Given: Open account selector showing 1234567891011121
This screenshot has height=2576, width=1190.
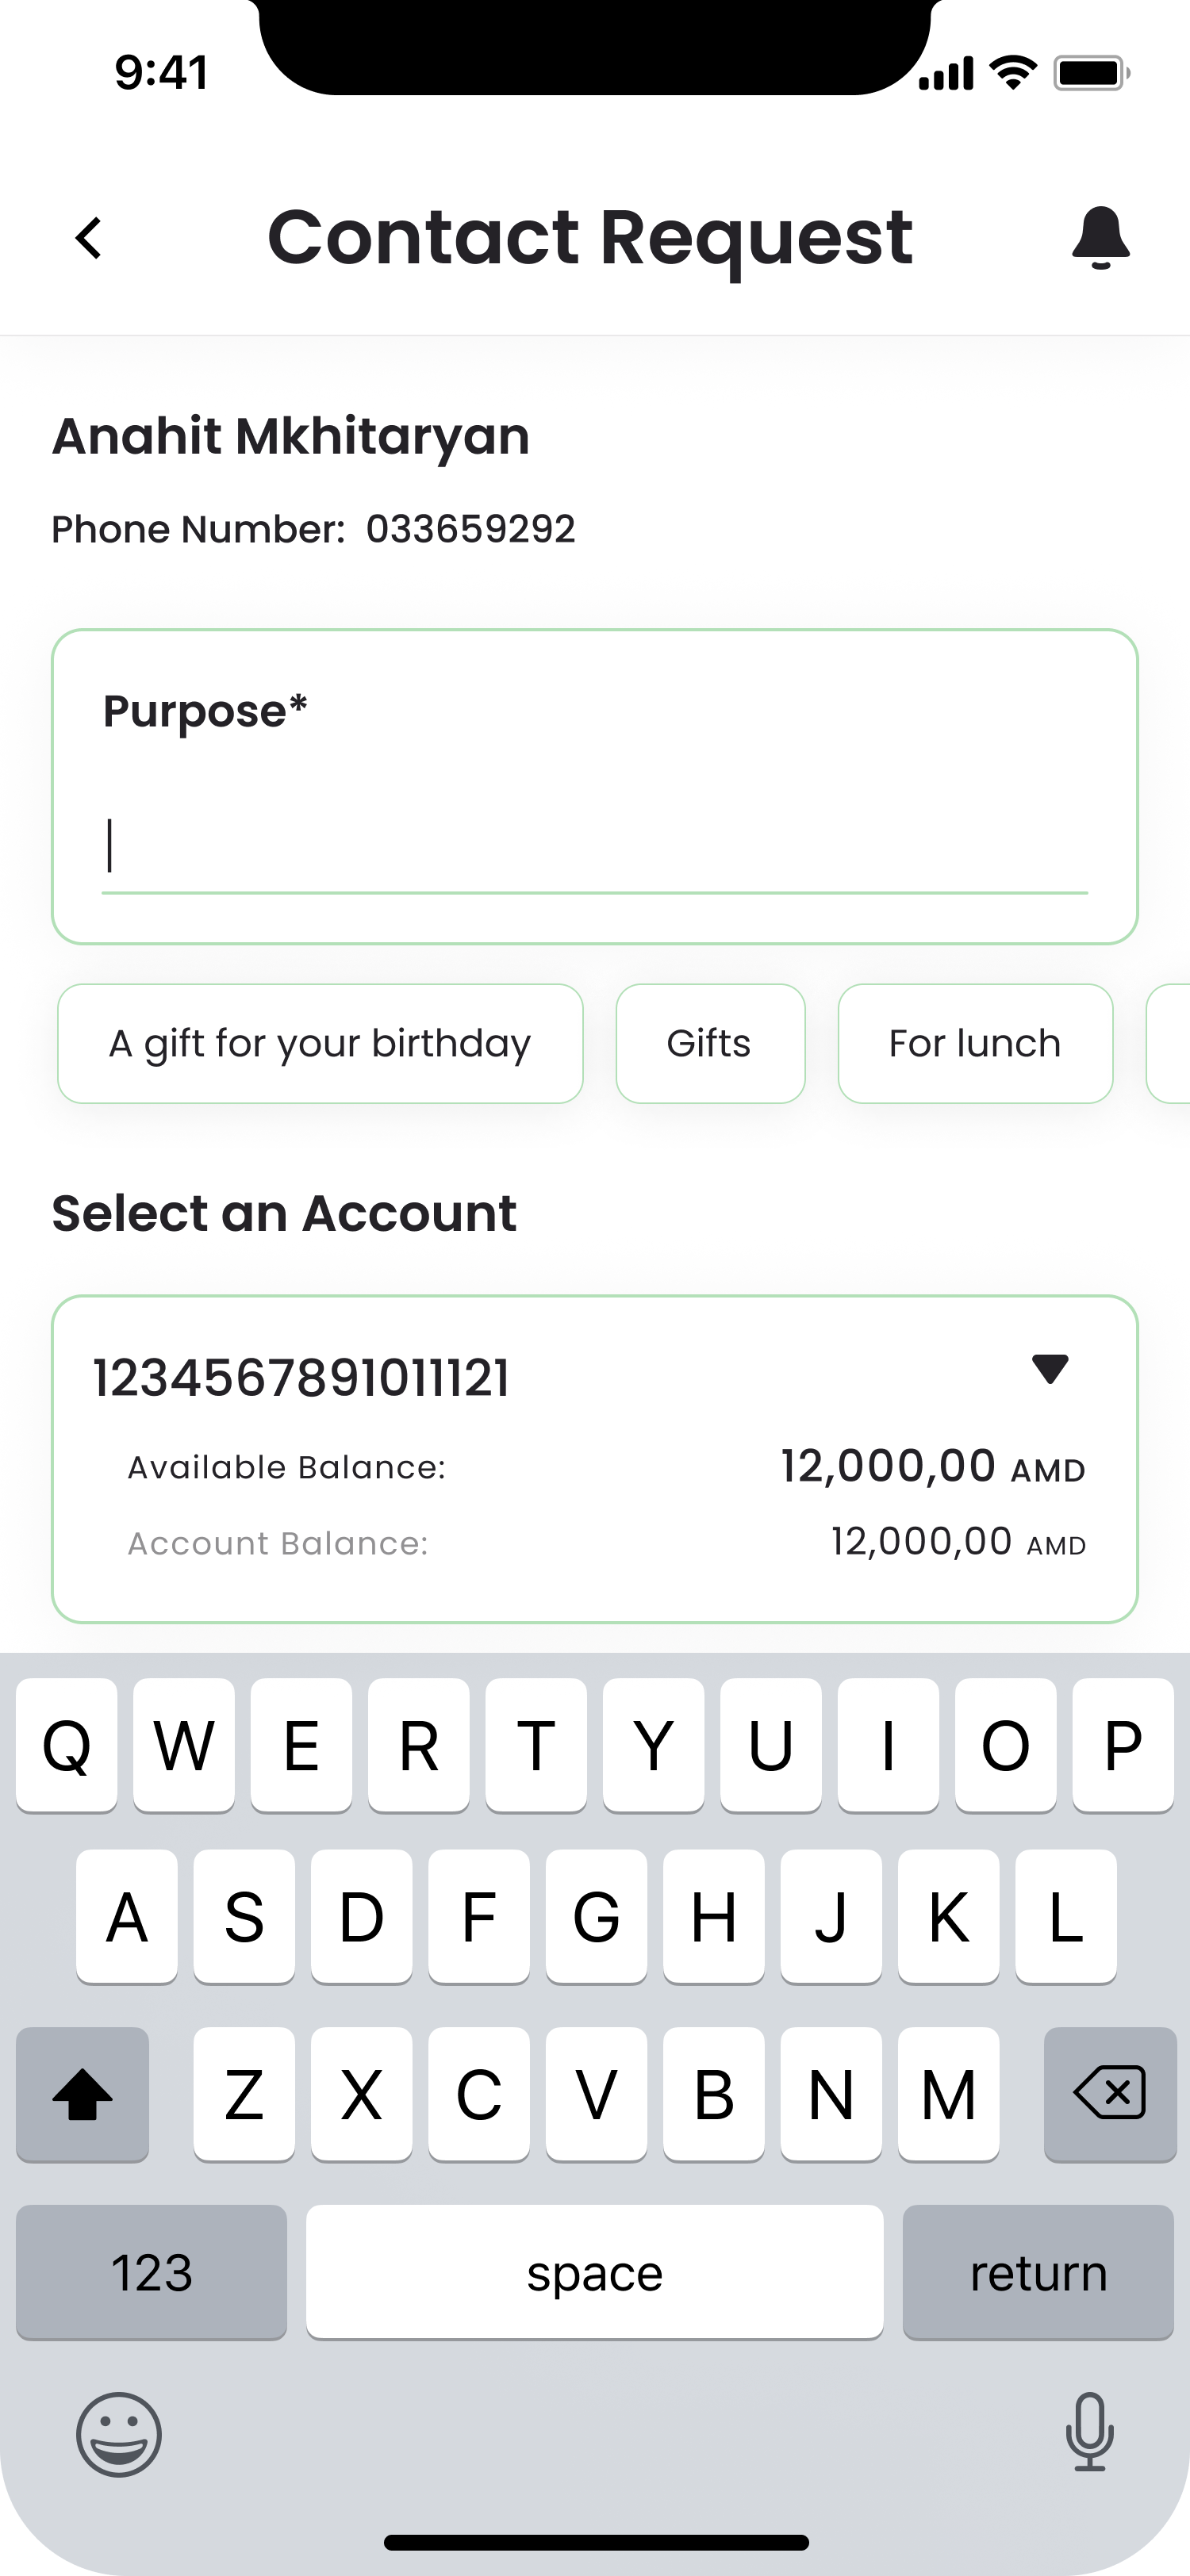Looking at the screenshot, I should pyautogui.click(x=595, y=1459).
